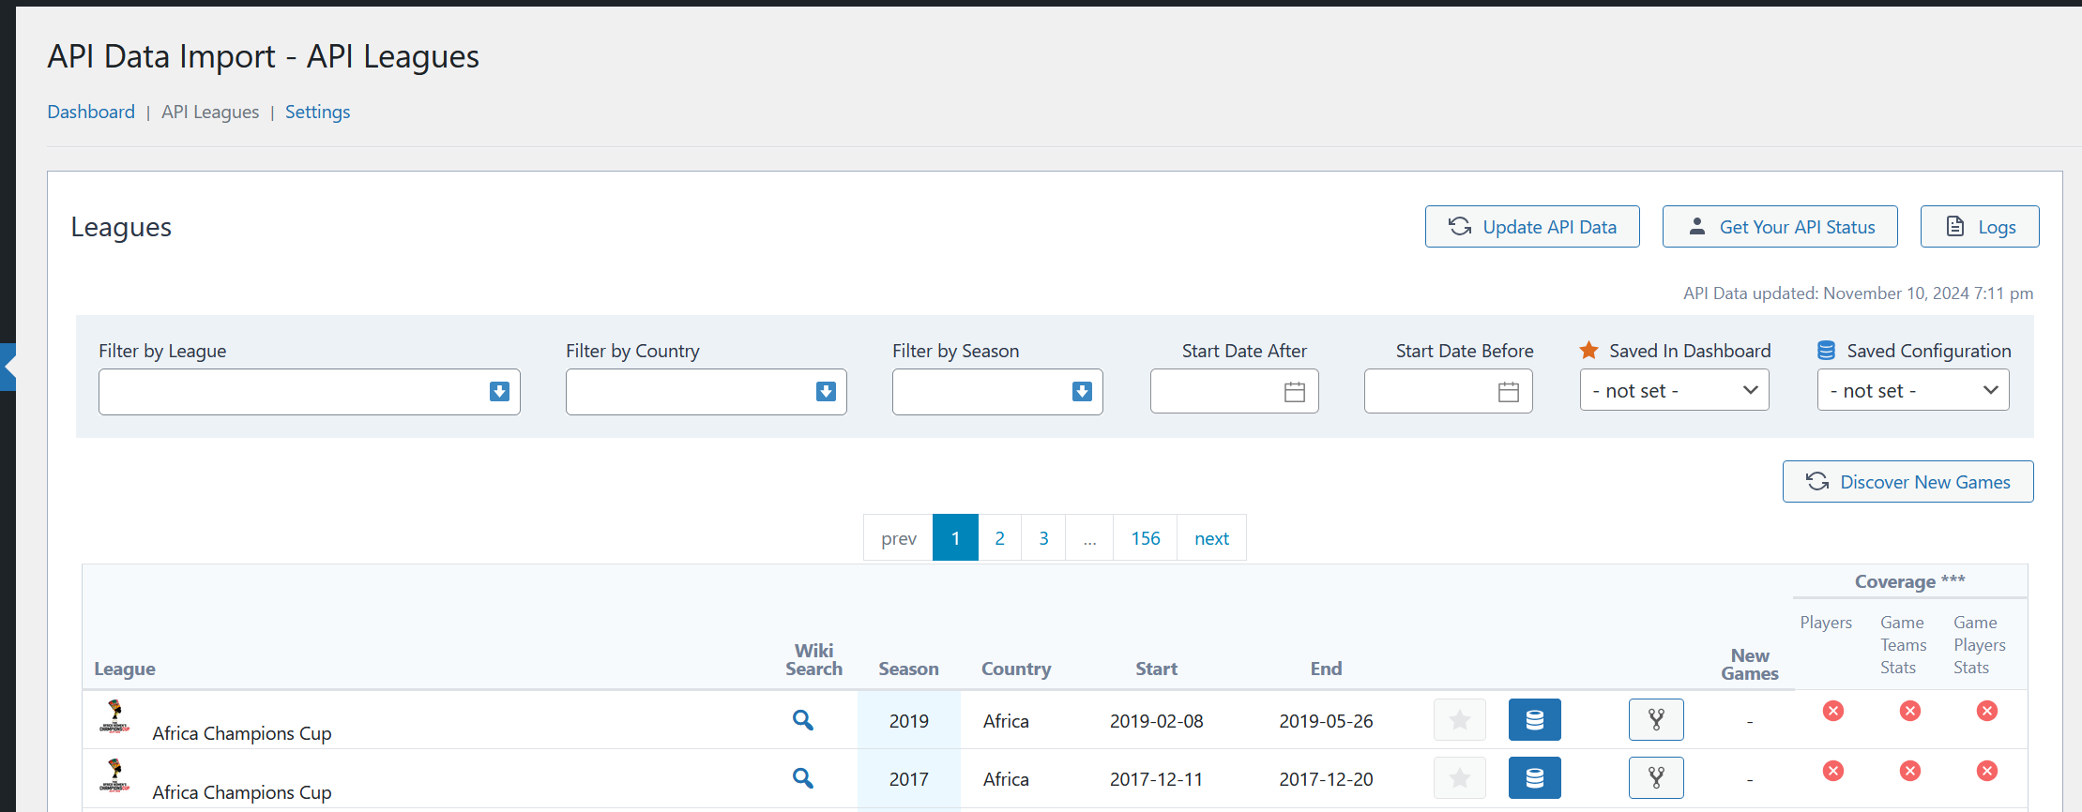Click start date 2017-12-11 cell
2082x812 pixels.
click(x=1156, y=779)
